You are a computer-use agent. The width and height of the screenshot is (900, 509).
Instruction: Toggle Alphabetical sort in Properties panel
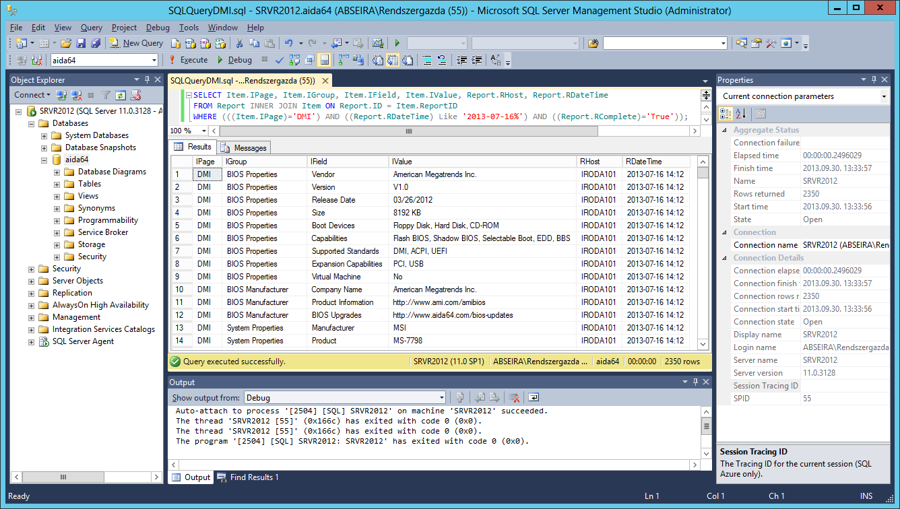point(740,113)
